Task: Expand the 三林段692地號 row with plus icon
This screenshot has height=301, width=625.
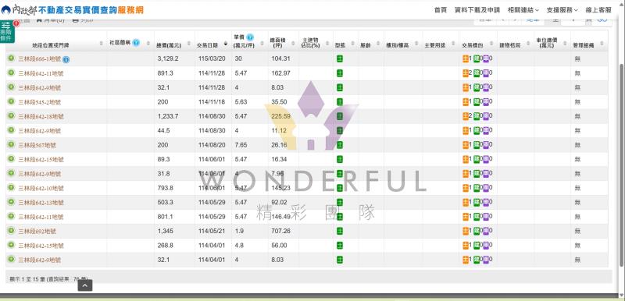Action: tap(11, 230)
